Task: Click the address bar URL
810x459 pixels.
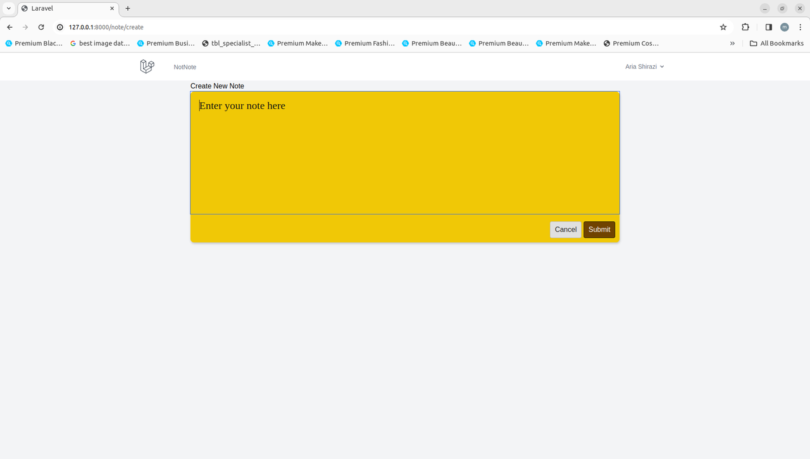Action: (x=106, y=27)
